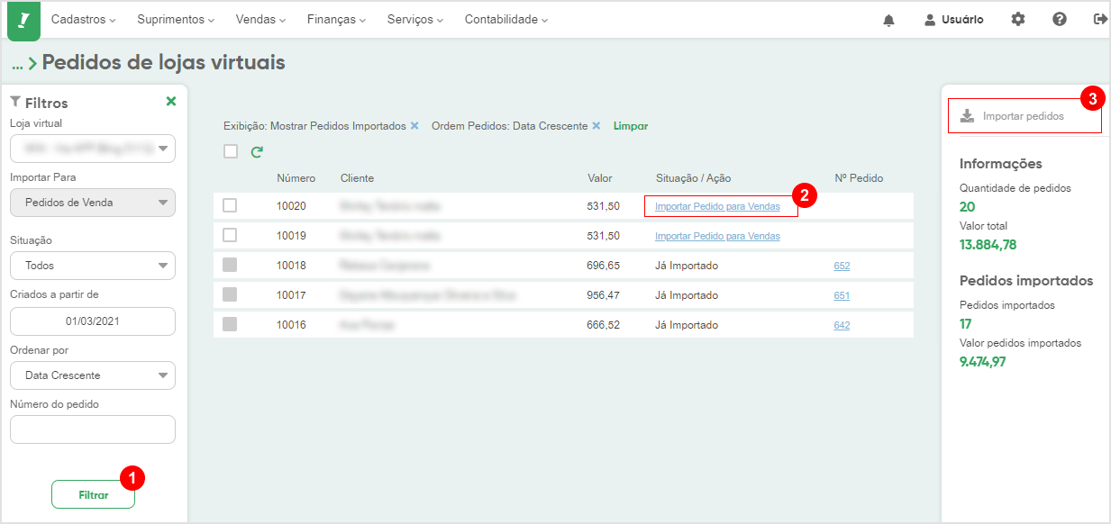Click the Importar pedidos button
The width and height of the screenshot is (1111, 524).
click(x=1024, y=116)
